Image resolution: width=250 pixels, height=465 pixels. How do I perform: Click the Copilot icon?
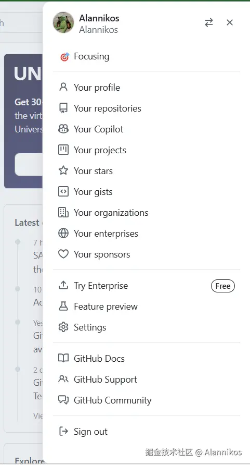click(x=63, y=129)
